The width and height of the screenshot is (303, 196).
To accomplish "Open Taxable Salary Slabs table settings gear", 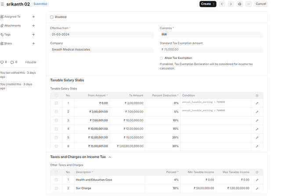I will [x=257, y=95].
